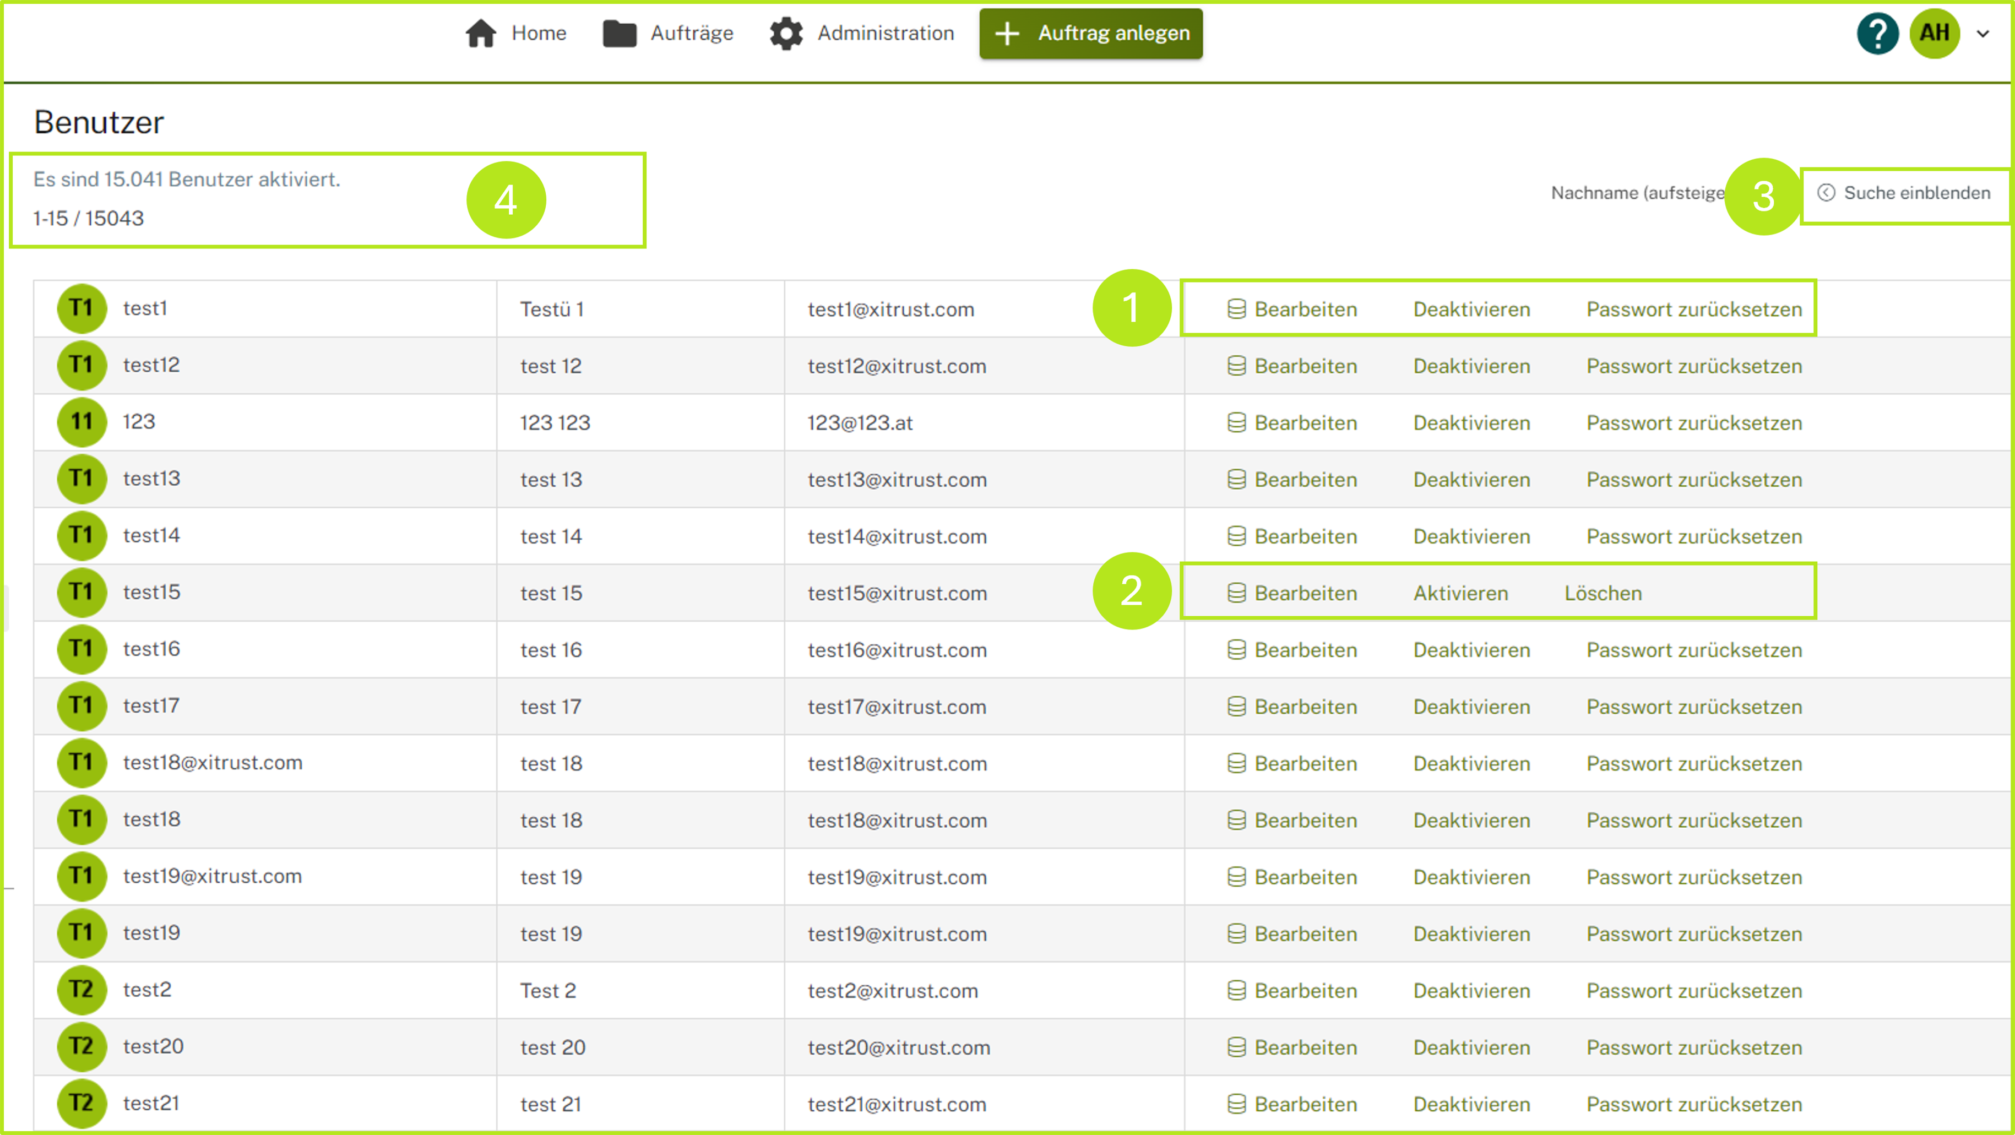Click the Home house icon

(480, 34)
